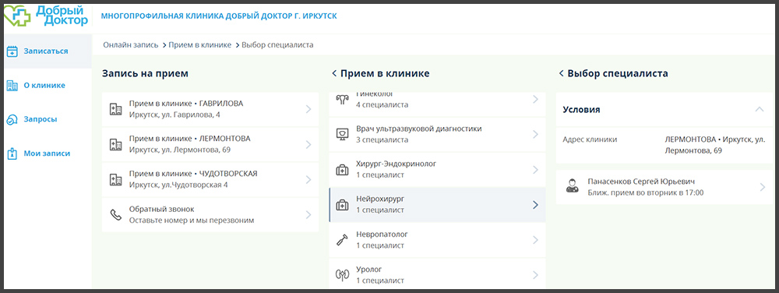Click the phone icon for Обратный звонок
This screenshot has height=293, width=779.
[x=116, y=214]
